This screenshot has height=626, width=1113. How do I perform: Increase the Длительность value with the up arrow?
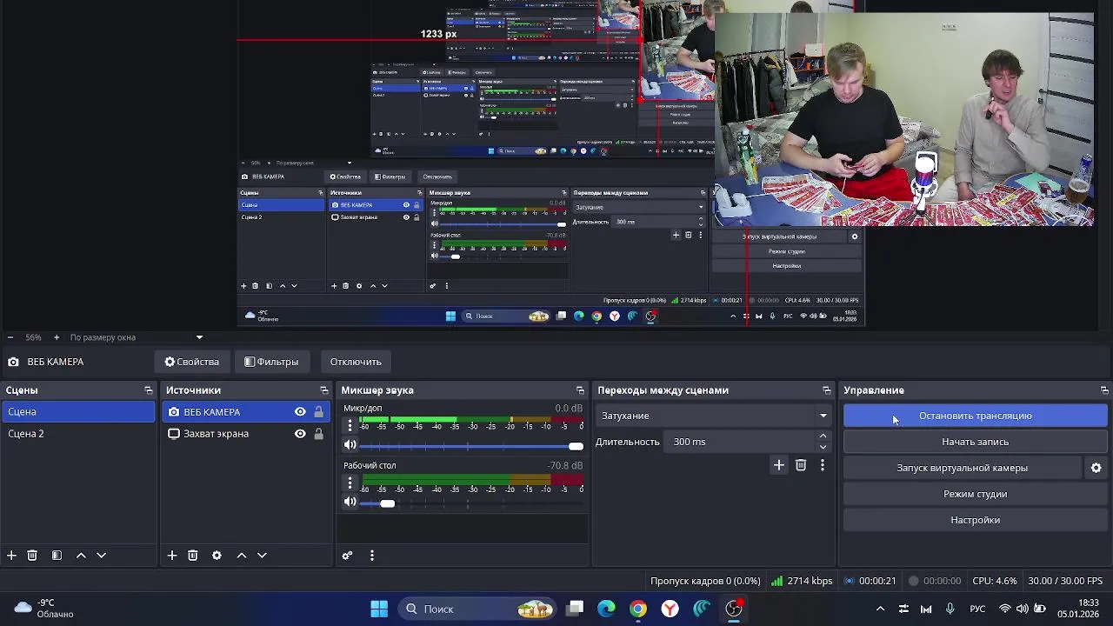pyautogui.click(x=823, y=436)
